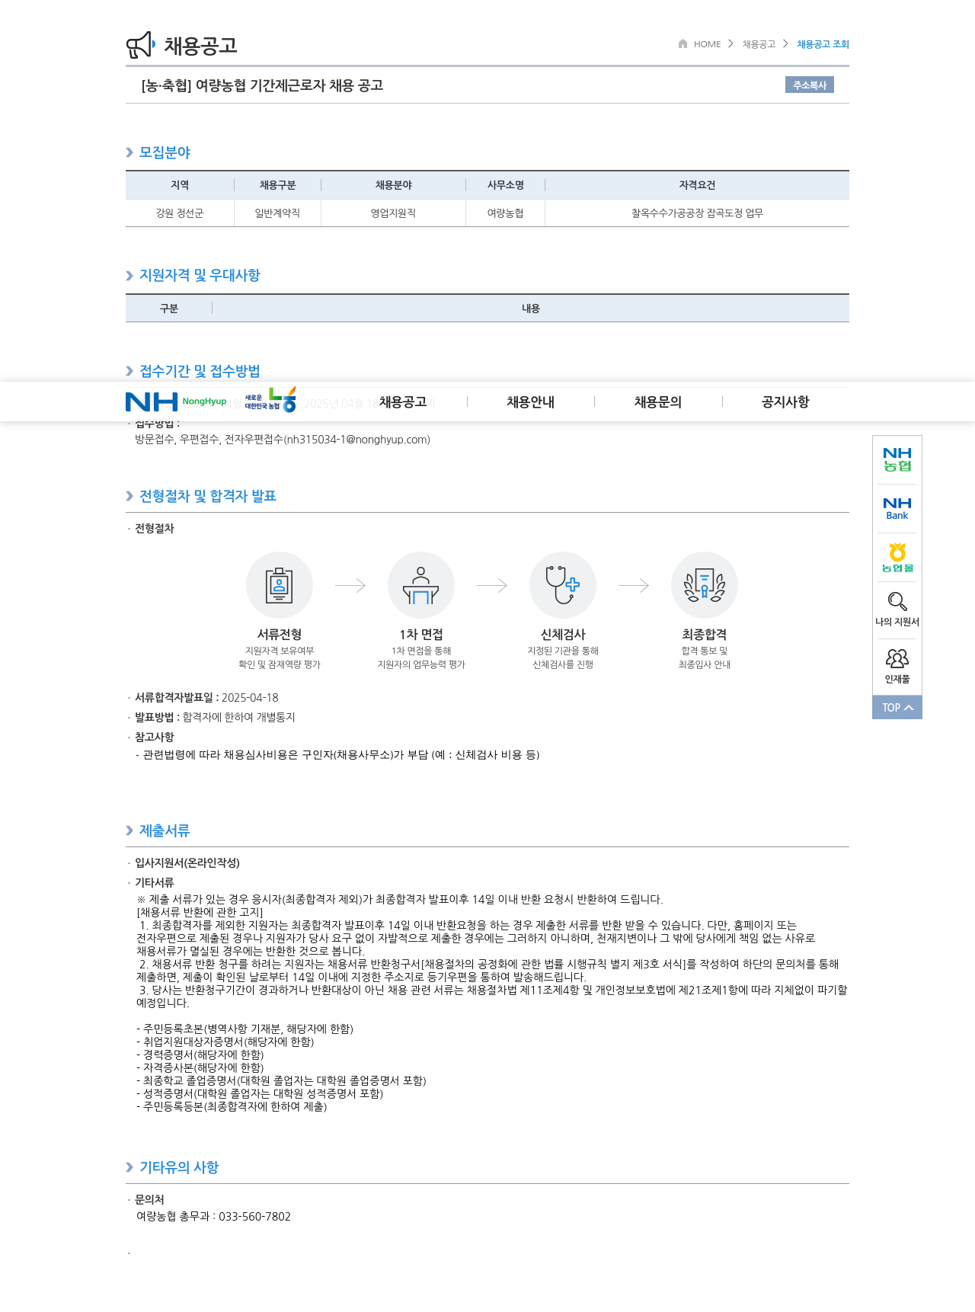Click the 채용구분 column header
The width and height of the screenshot is (975, 1312).
277,185
